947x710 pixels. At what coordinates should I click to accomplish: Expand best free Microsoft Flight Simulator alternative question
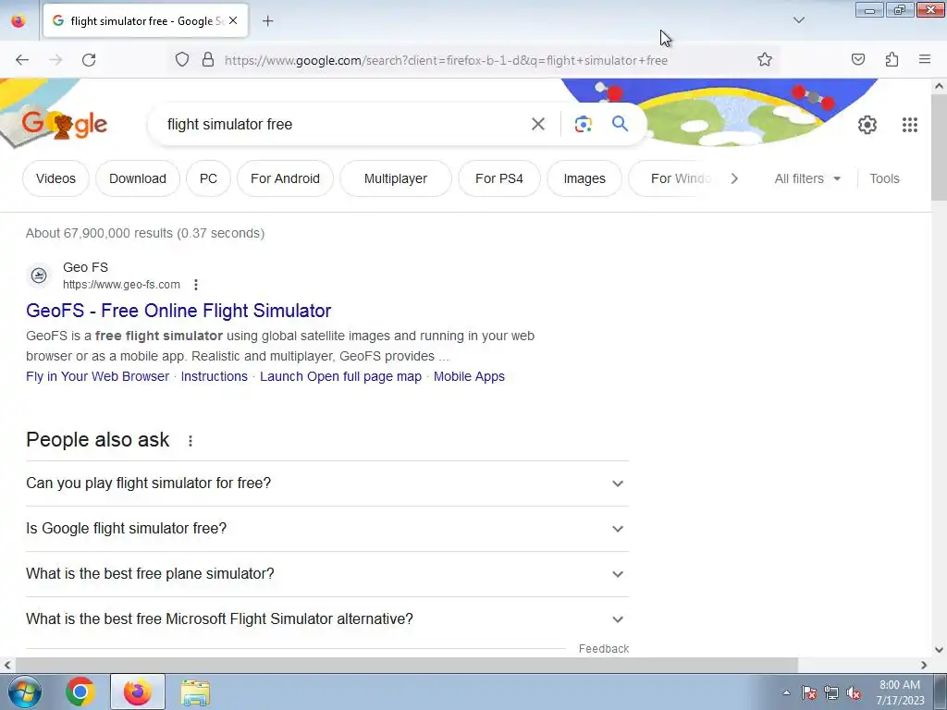point(326,619)
